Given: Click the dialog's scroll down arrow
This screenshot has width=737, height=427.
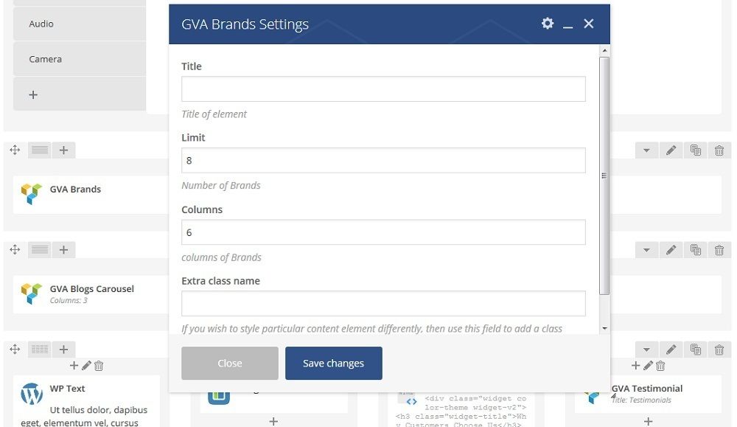Looking at the screenshot, I should [605, 328].
